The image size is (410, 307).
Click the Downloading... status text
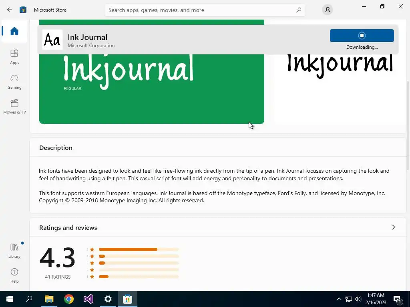tap(362, 47)
